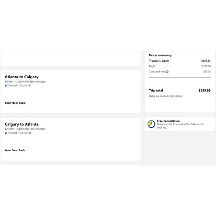Click the Rates are quoted in US dollars note

[x=166, y=96]
